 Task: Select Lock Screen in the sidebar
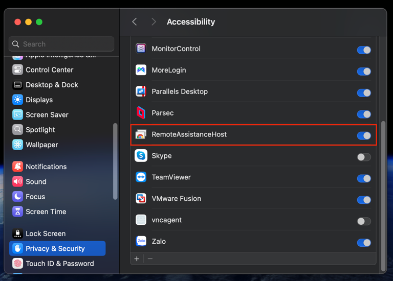click(x=46, y=233)
